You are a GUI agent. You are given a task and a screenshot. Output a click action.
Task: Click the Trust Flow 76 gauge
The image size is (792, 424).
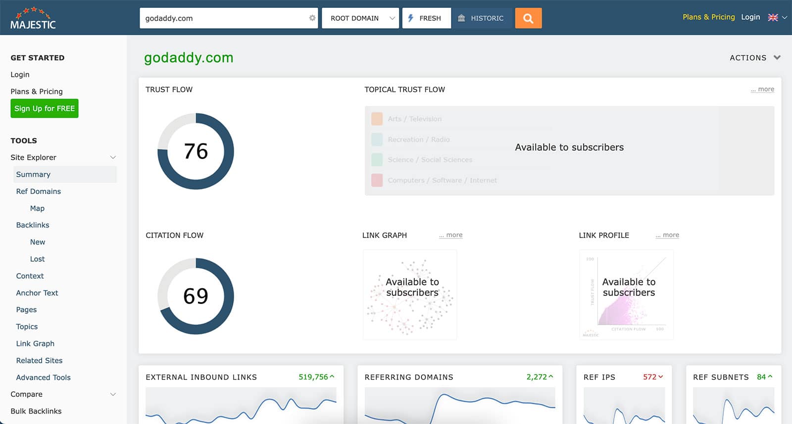(196, 151)
